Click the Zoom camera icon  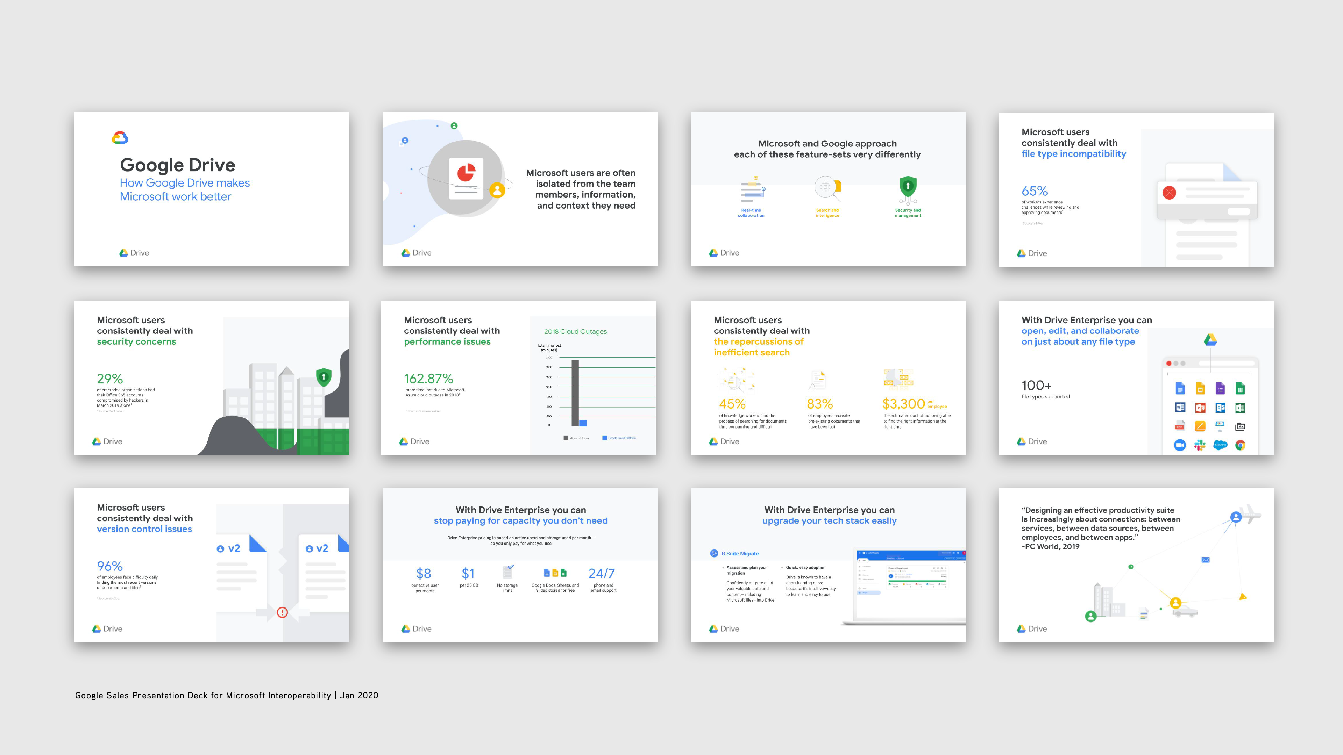point(1180,445)
